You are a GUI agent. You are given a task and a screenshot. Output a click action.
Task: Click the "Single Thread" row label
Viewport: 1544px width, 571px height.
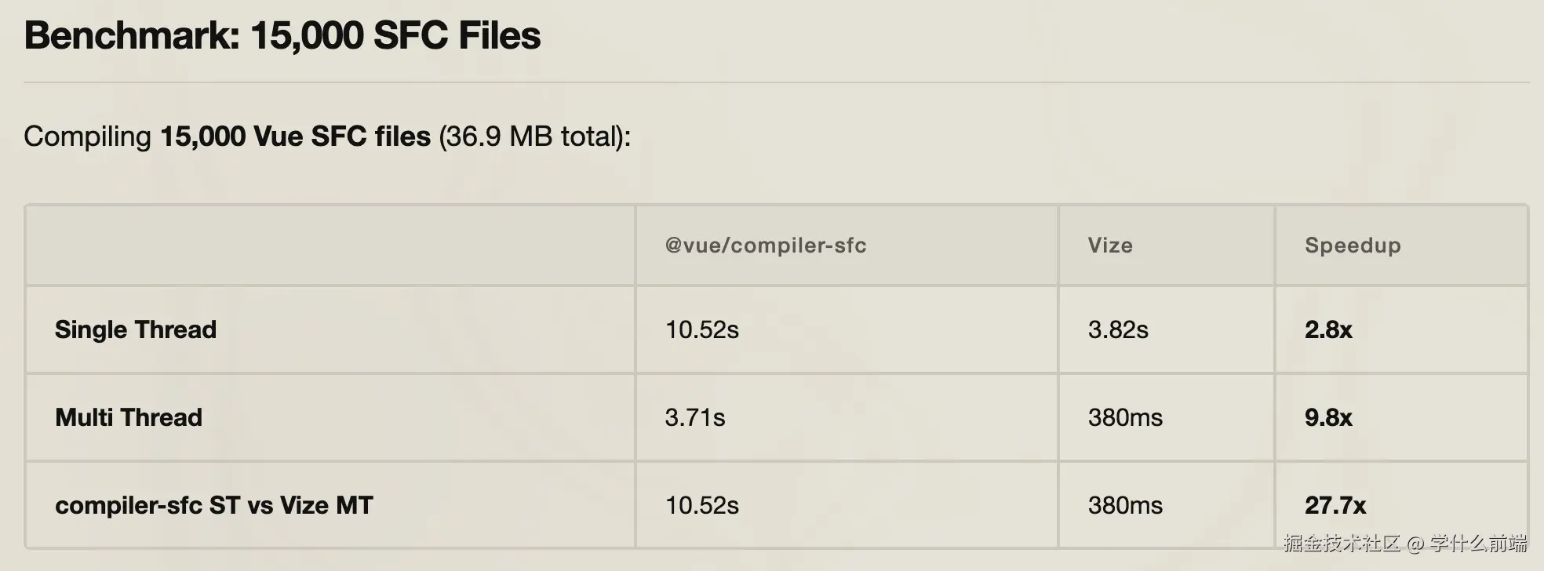[x=136, y=329]
